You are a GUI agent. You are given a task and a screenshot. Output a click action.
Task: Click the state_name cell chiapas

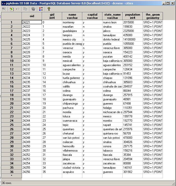pyautogui.click(x=112, y=78)
